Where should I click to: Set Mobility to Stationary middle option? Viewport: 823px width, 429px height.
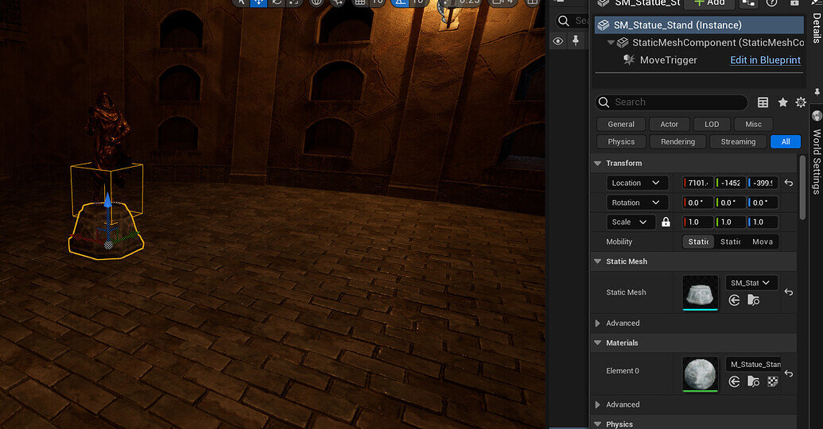pos(730,242)
